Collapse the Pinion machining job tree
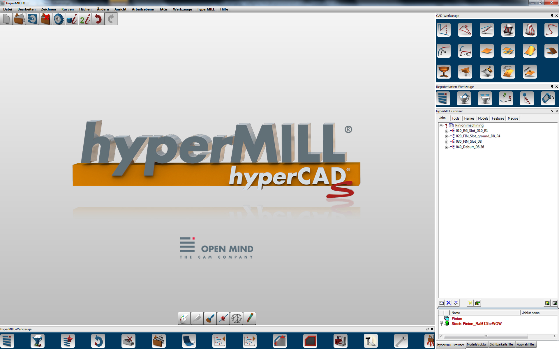 pos(440,125)
